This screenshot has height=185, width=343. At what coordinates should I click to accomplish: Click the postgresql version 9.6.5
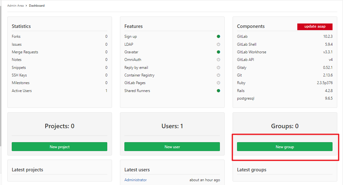329,98
